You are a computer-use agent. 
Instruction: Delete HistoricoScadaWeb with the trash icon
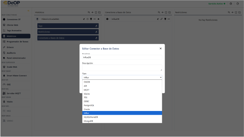[91, 19]
